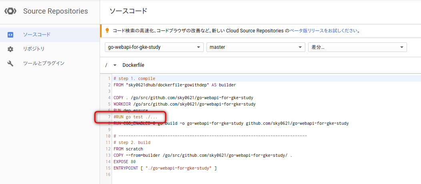Open the go-webapi-for-gke-study repository dropdown
Viewport: 421px width, 184px height.
coord(154,47)
